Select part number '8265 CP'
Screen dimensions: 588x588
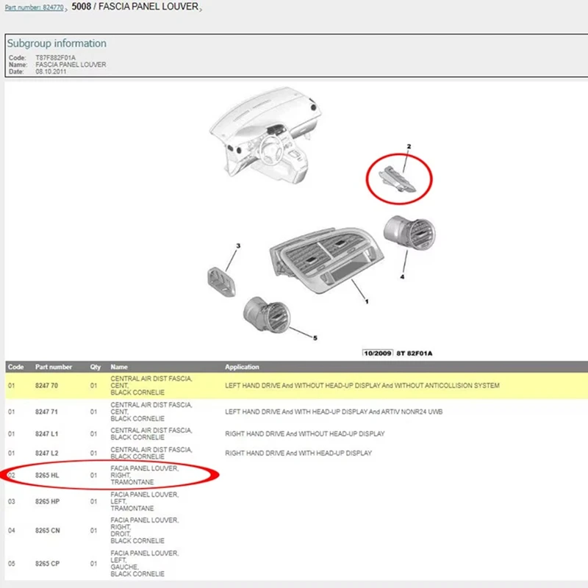[47, 563]
